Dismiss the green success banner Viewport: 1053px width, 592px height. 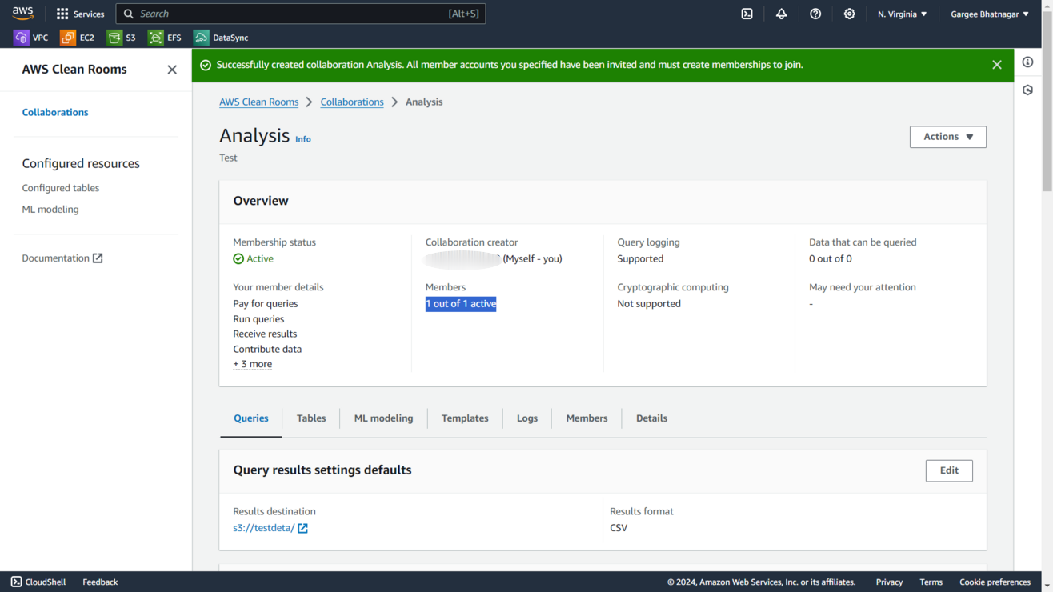click(996, 65)
